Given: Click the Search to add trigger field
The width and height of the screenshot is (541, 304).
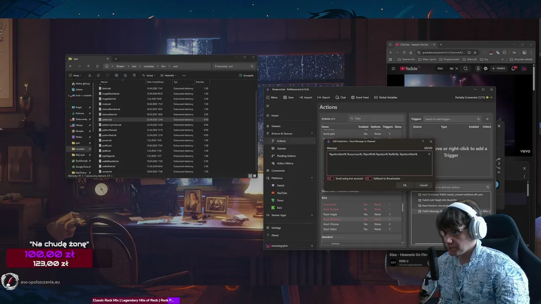Looking at the screenshot, I should (x=452, y=119).
